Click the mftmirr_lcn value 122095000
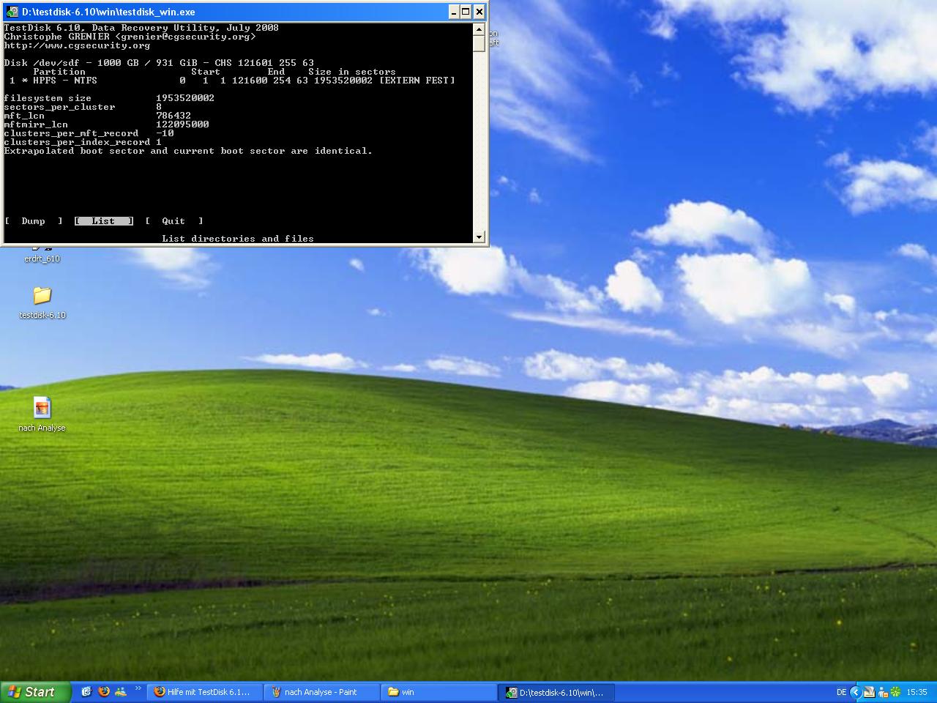 182,124
